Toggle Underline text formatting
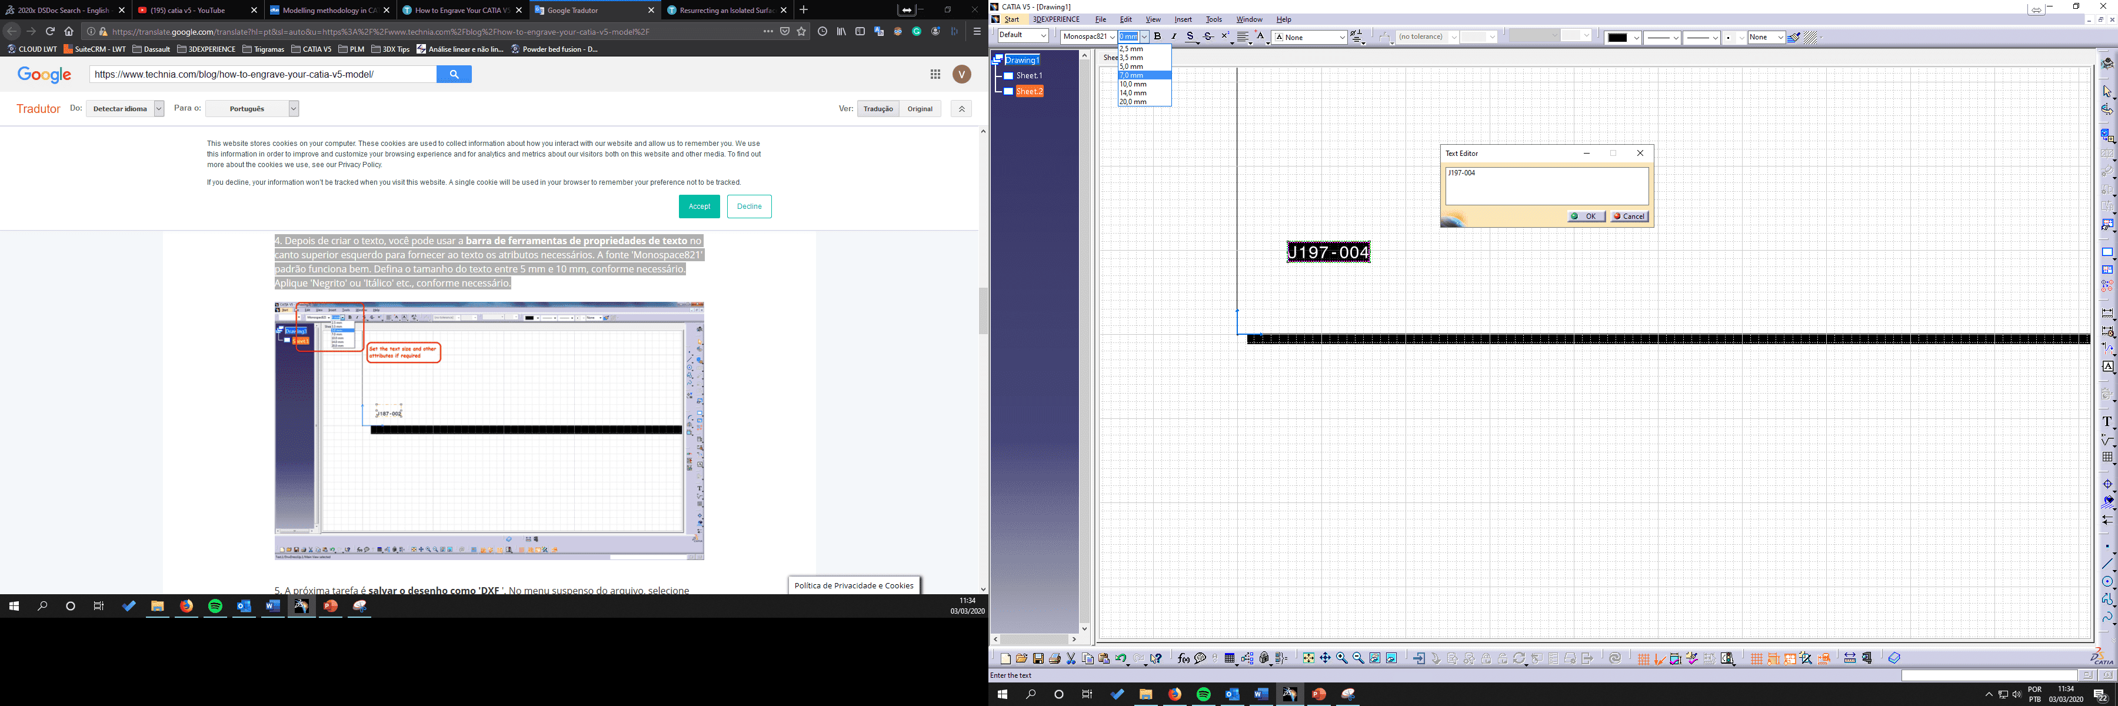This screenshot has width=2118, height=706. (x=1191, y=37)
